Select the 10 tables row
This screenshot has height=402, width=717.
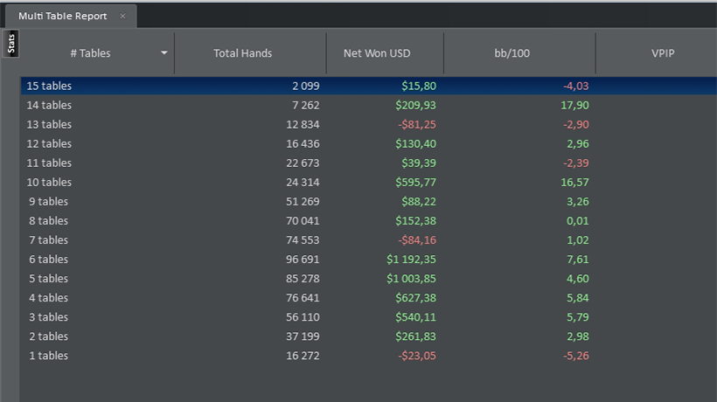coord(369,183)
